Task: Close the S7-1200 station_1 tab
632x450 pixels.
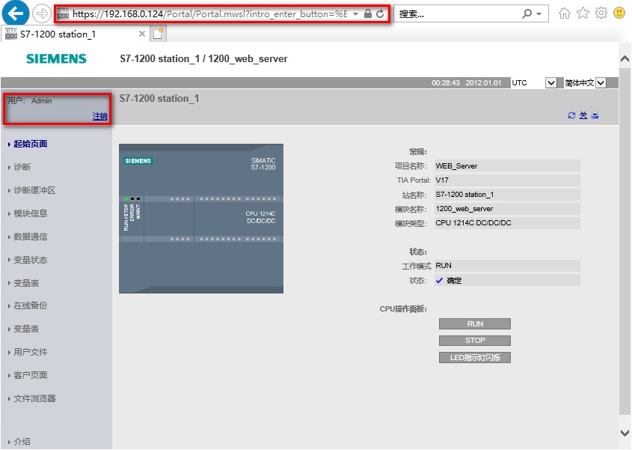Action: [x=142, y=34]
